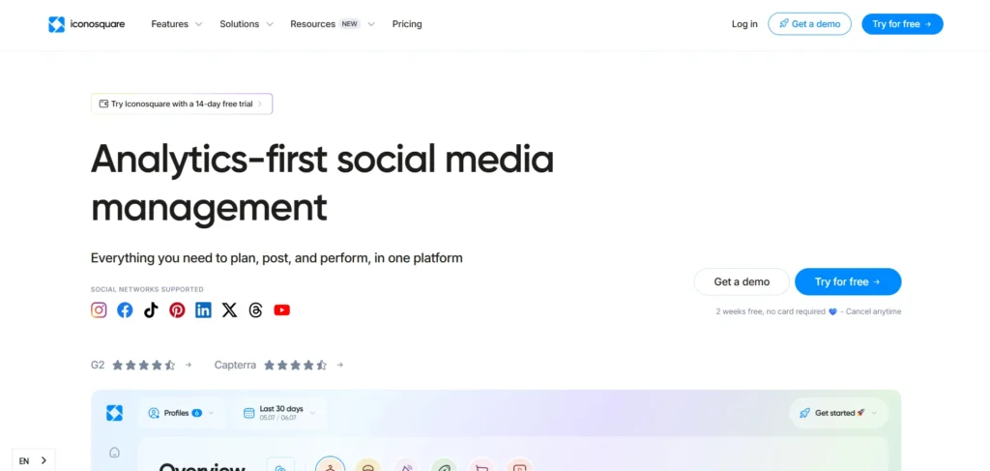Viewport: 990px width, 471px height.
Task: Click the "Everything you need to plan" subtitle
Action: pyautogui.click(x=277, y=257)
